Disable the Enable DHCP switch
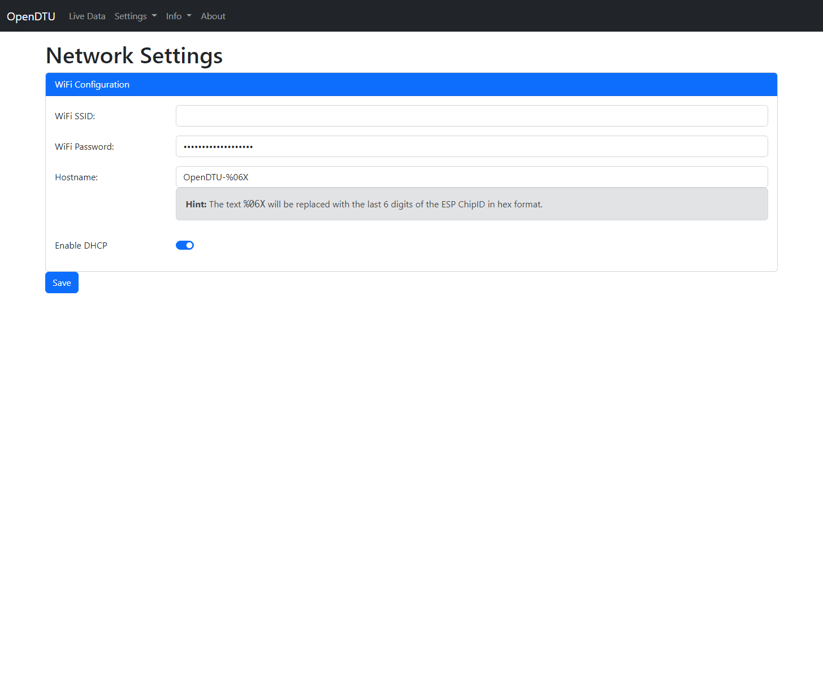Screen dimensions: 823x678 [x=185, y=245]
